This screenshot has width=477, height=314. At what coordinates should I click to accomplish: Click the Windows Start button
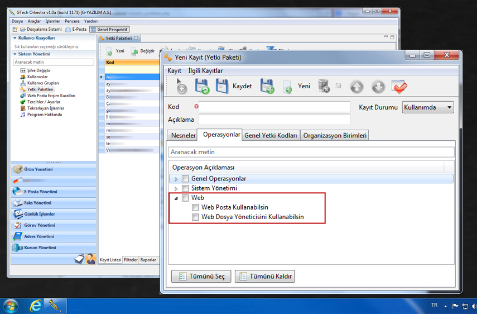point(10,306)
